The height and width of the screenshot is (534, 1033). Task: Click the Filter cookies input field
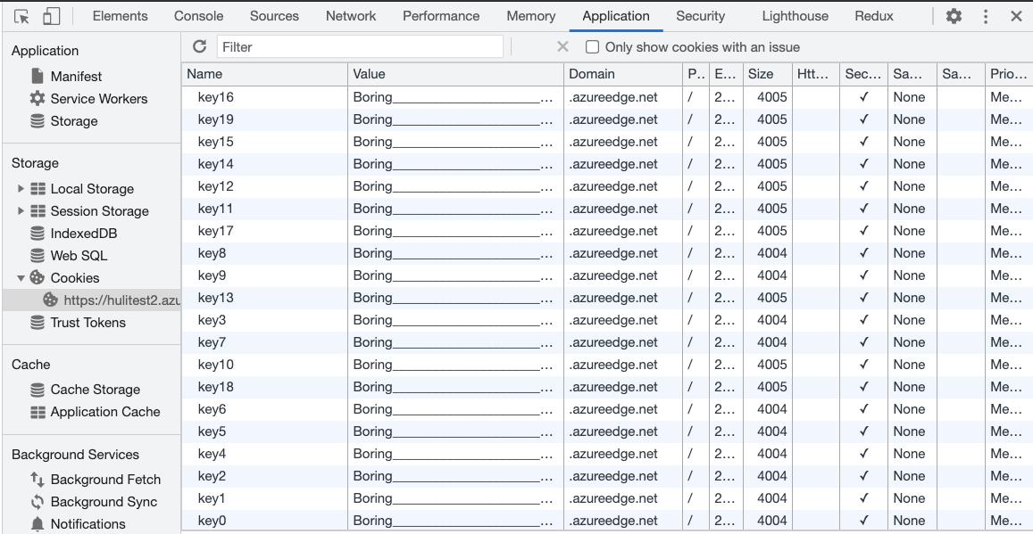[360, 46]
